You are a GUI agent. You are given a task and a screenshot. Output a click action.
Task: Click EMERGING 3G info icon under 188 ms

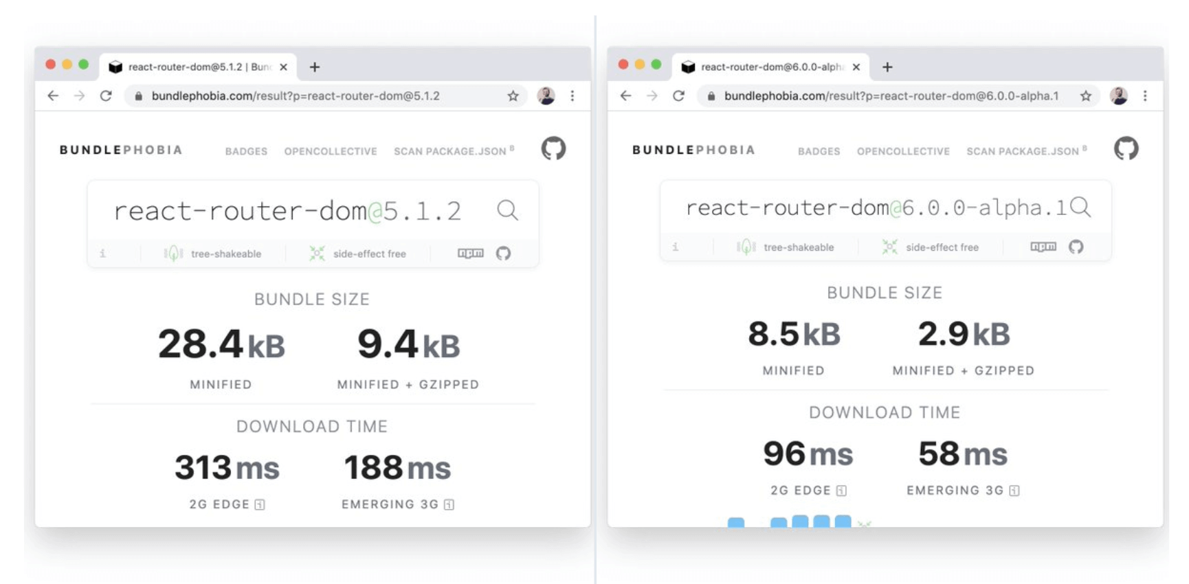[x=449, y=505]
